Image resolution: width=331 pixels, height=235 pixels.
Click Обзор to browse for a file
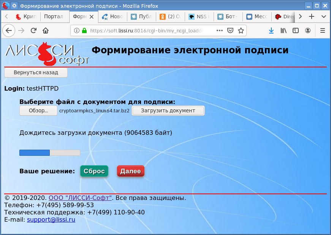[38, 110]
